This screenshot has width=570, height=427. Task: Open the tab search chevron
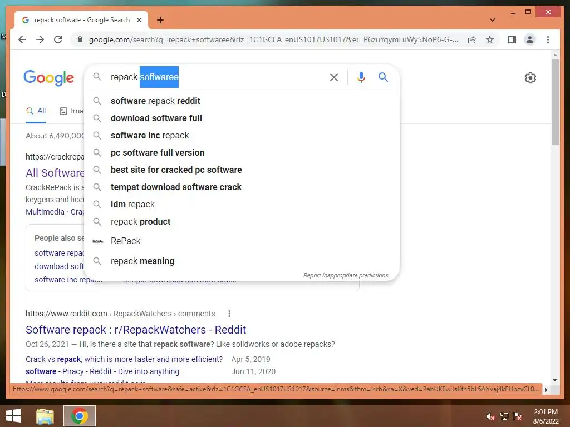click(493, 20)
